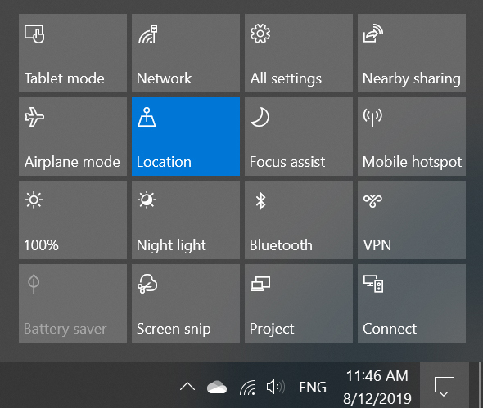Image resolution: width=483 pixels, height=408 pixels.
Task: Open the Connect wireless devices tile
Action: [x=412, y=303]
